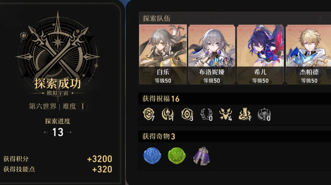Screen dimensions: 331x185
Task: Click the 获得积分 +3200 row
Action: (58, 159)
